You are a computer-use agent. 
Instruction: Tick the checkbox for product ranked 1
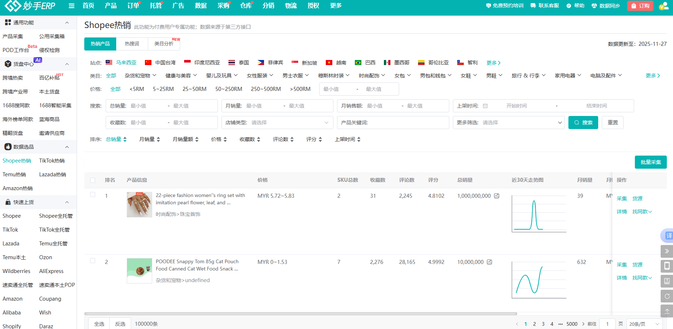tap(93, 195)
